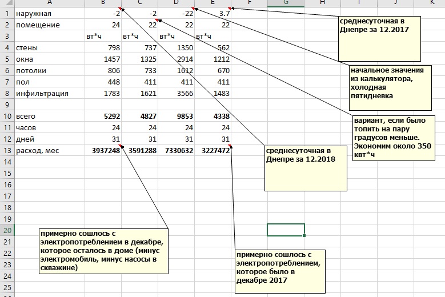Viewport: 445px width, 297px height.
Task: Select column G header
Action: (x=286, y=3)
